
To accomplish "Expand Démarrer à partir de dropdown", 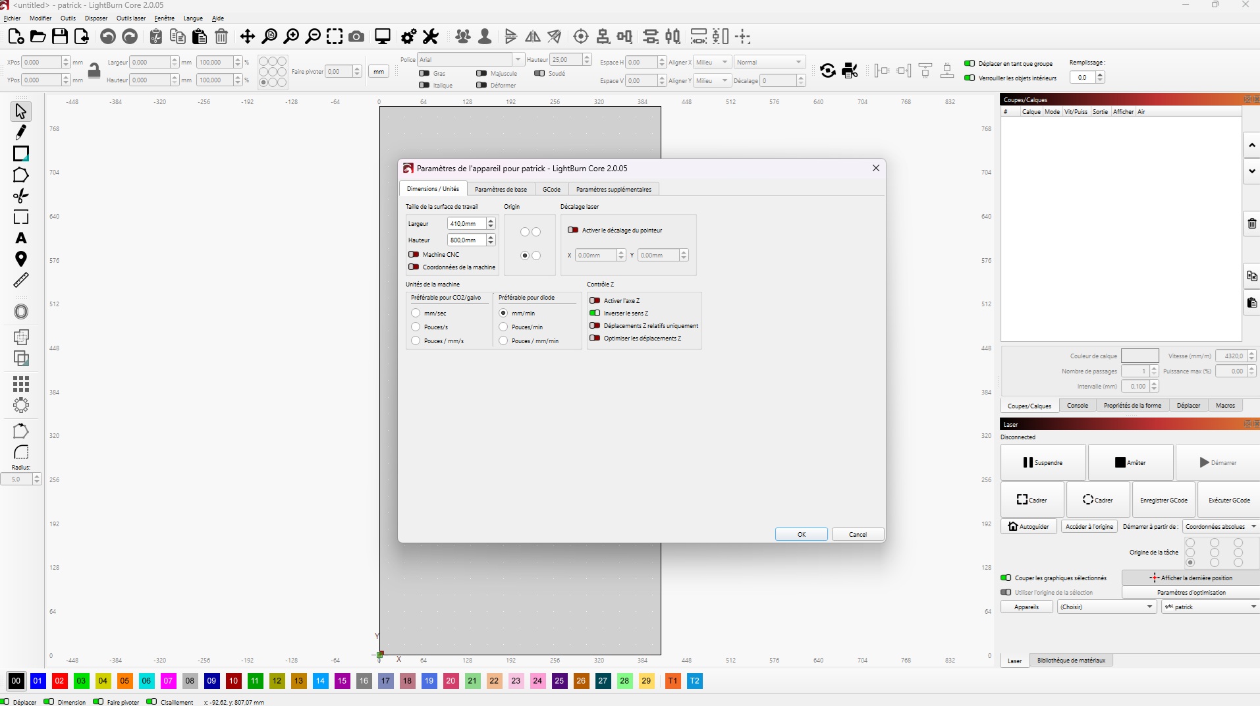I will point(1220,526).
